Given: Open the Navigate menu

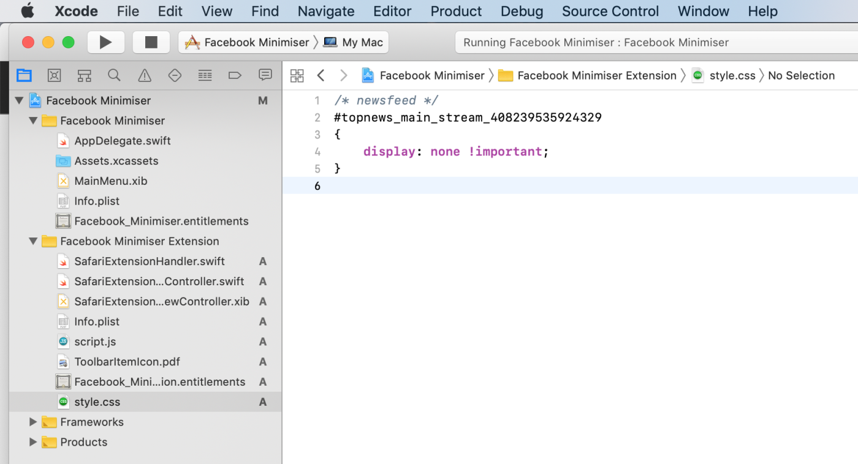Looking at the screenshot, I should pos(326,11).
